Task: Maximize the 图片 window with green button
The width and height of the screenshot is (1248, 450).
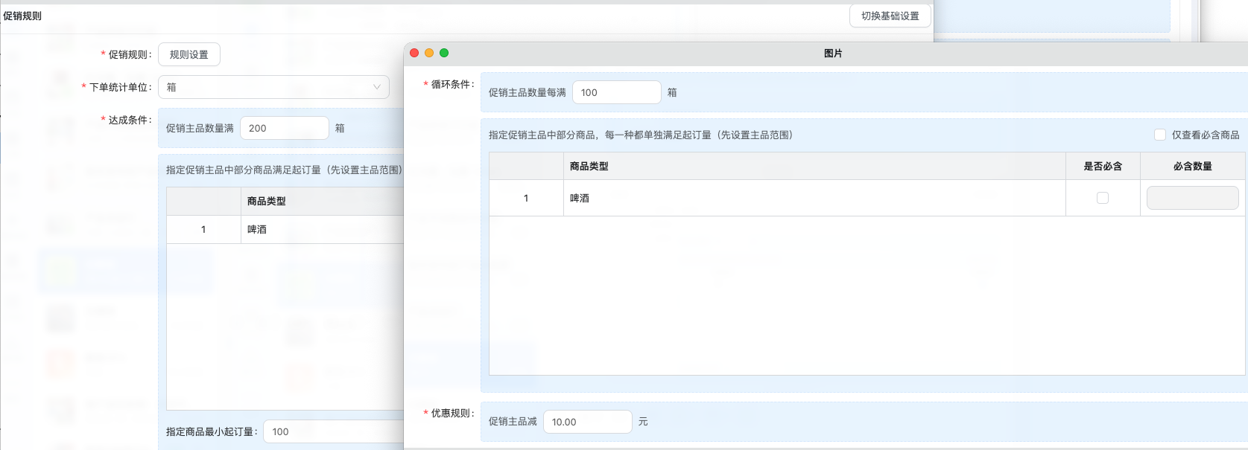Action: 444,53
